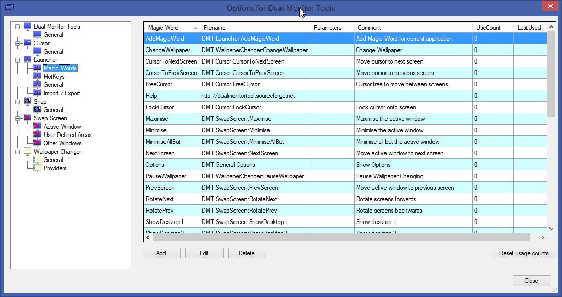Click the http://dualmonitortool.sourceforge.net filename cell
The height and width of the screenshot is (297, 562).
[255, 96]
